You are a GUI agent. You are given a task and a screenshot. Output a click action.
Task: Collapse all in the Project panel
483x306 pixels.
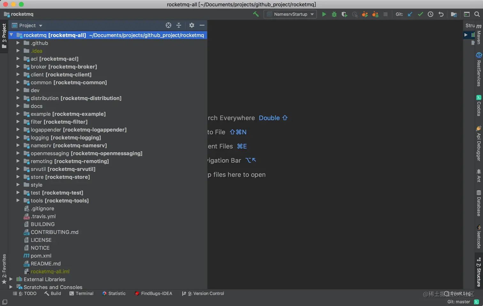(x=179, y=25)
